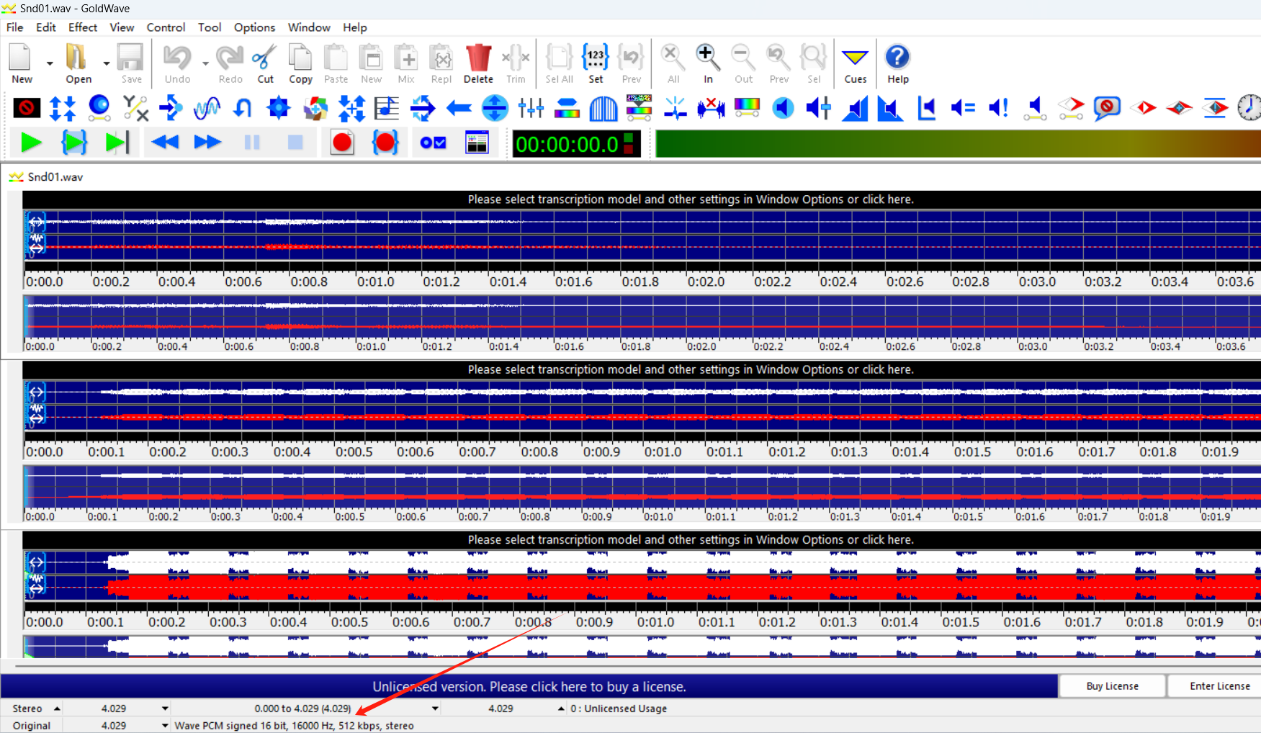Toggle the control visuals window icon

[x=477, y=143]
